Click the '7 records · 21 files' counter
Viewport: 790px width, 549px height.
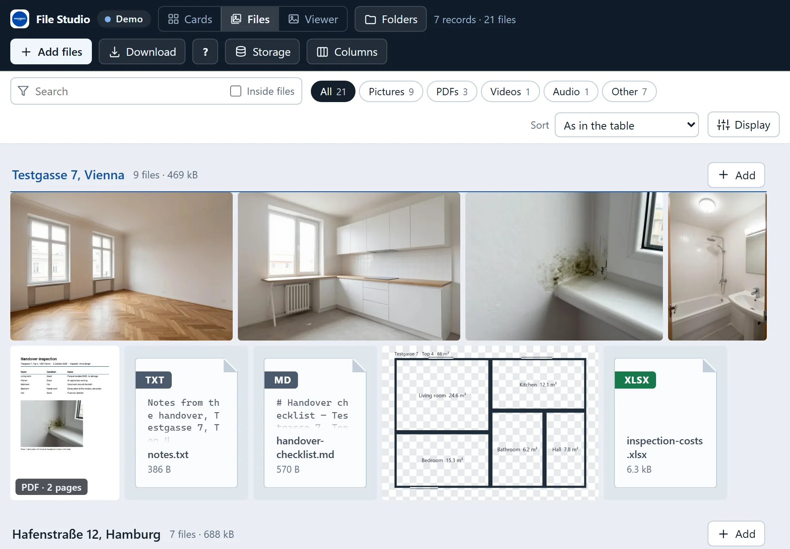[475, 20]
